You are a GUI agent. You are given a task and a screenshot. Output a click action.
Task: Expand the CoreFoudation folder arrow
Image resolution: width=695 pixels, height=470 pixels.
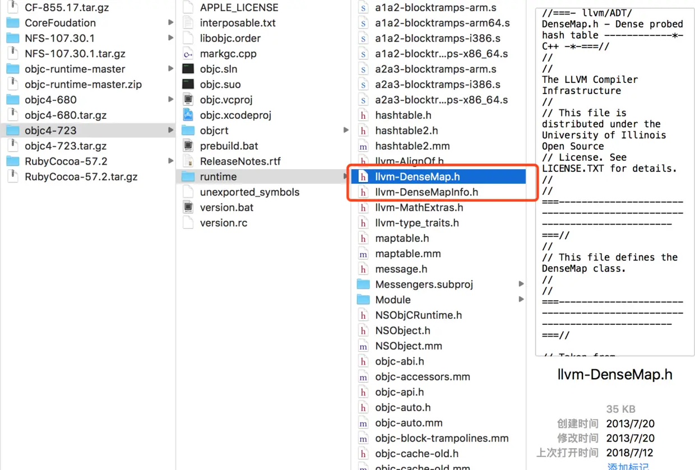point(170,23)
